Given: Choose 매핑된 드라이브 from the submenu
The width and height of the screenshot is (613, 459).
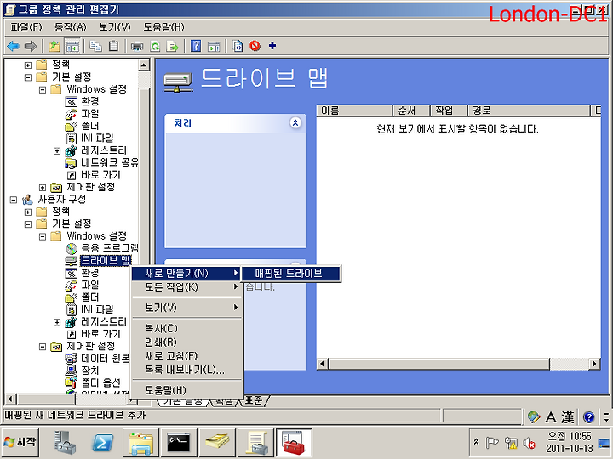Looking at the screenshot, I should 291,273.
